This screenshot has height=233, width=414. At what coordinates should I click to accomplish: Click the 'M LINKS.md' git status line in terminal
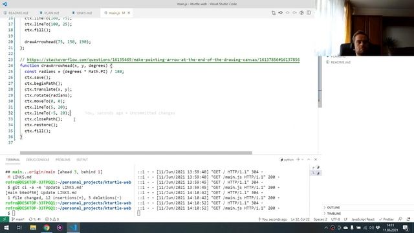pyautogui.click(x=19, y=177)
